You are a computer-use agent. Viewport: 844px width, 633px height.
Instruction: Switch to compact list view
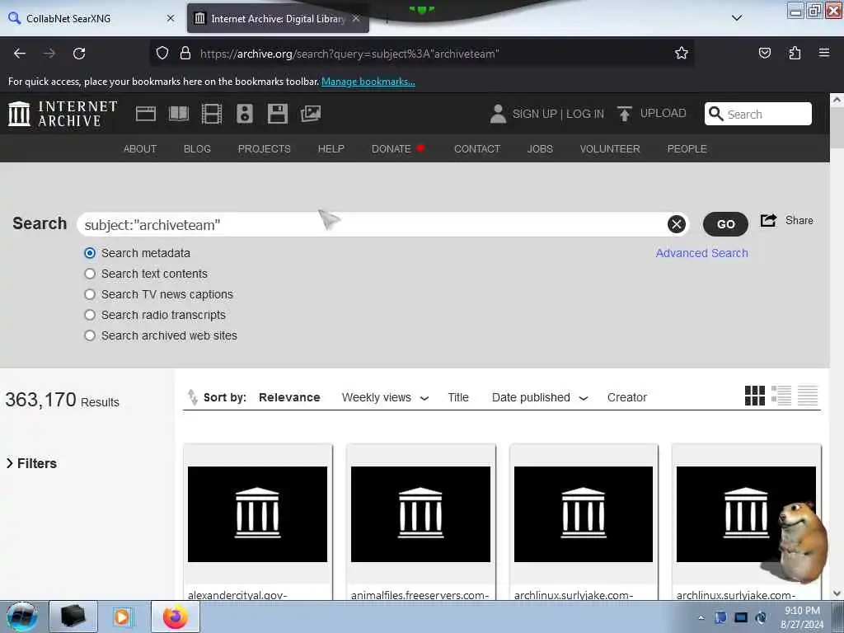[x=808, y=396]
